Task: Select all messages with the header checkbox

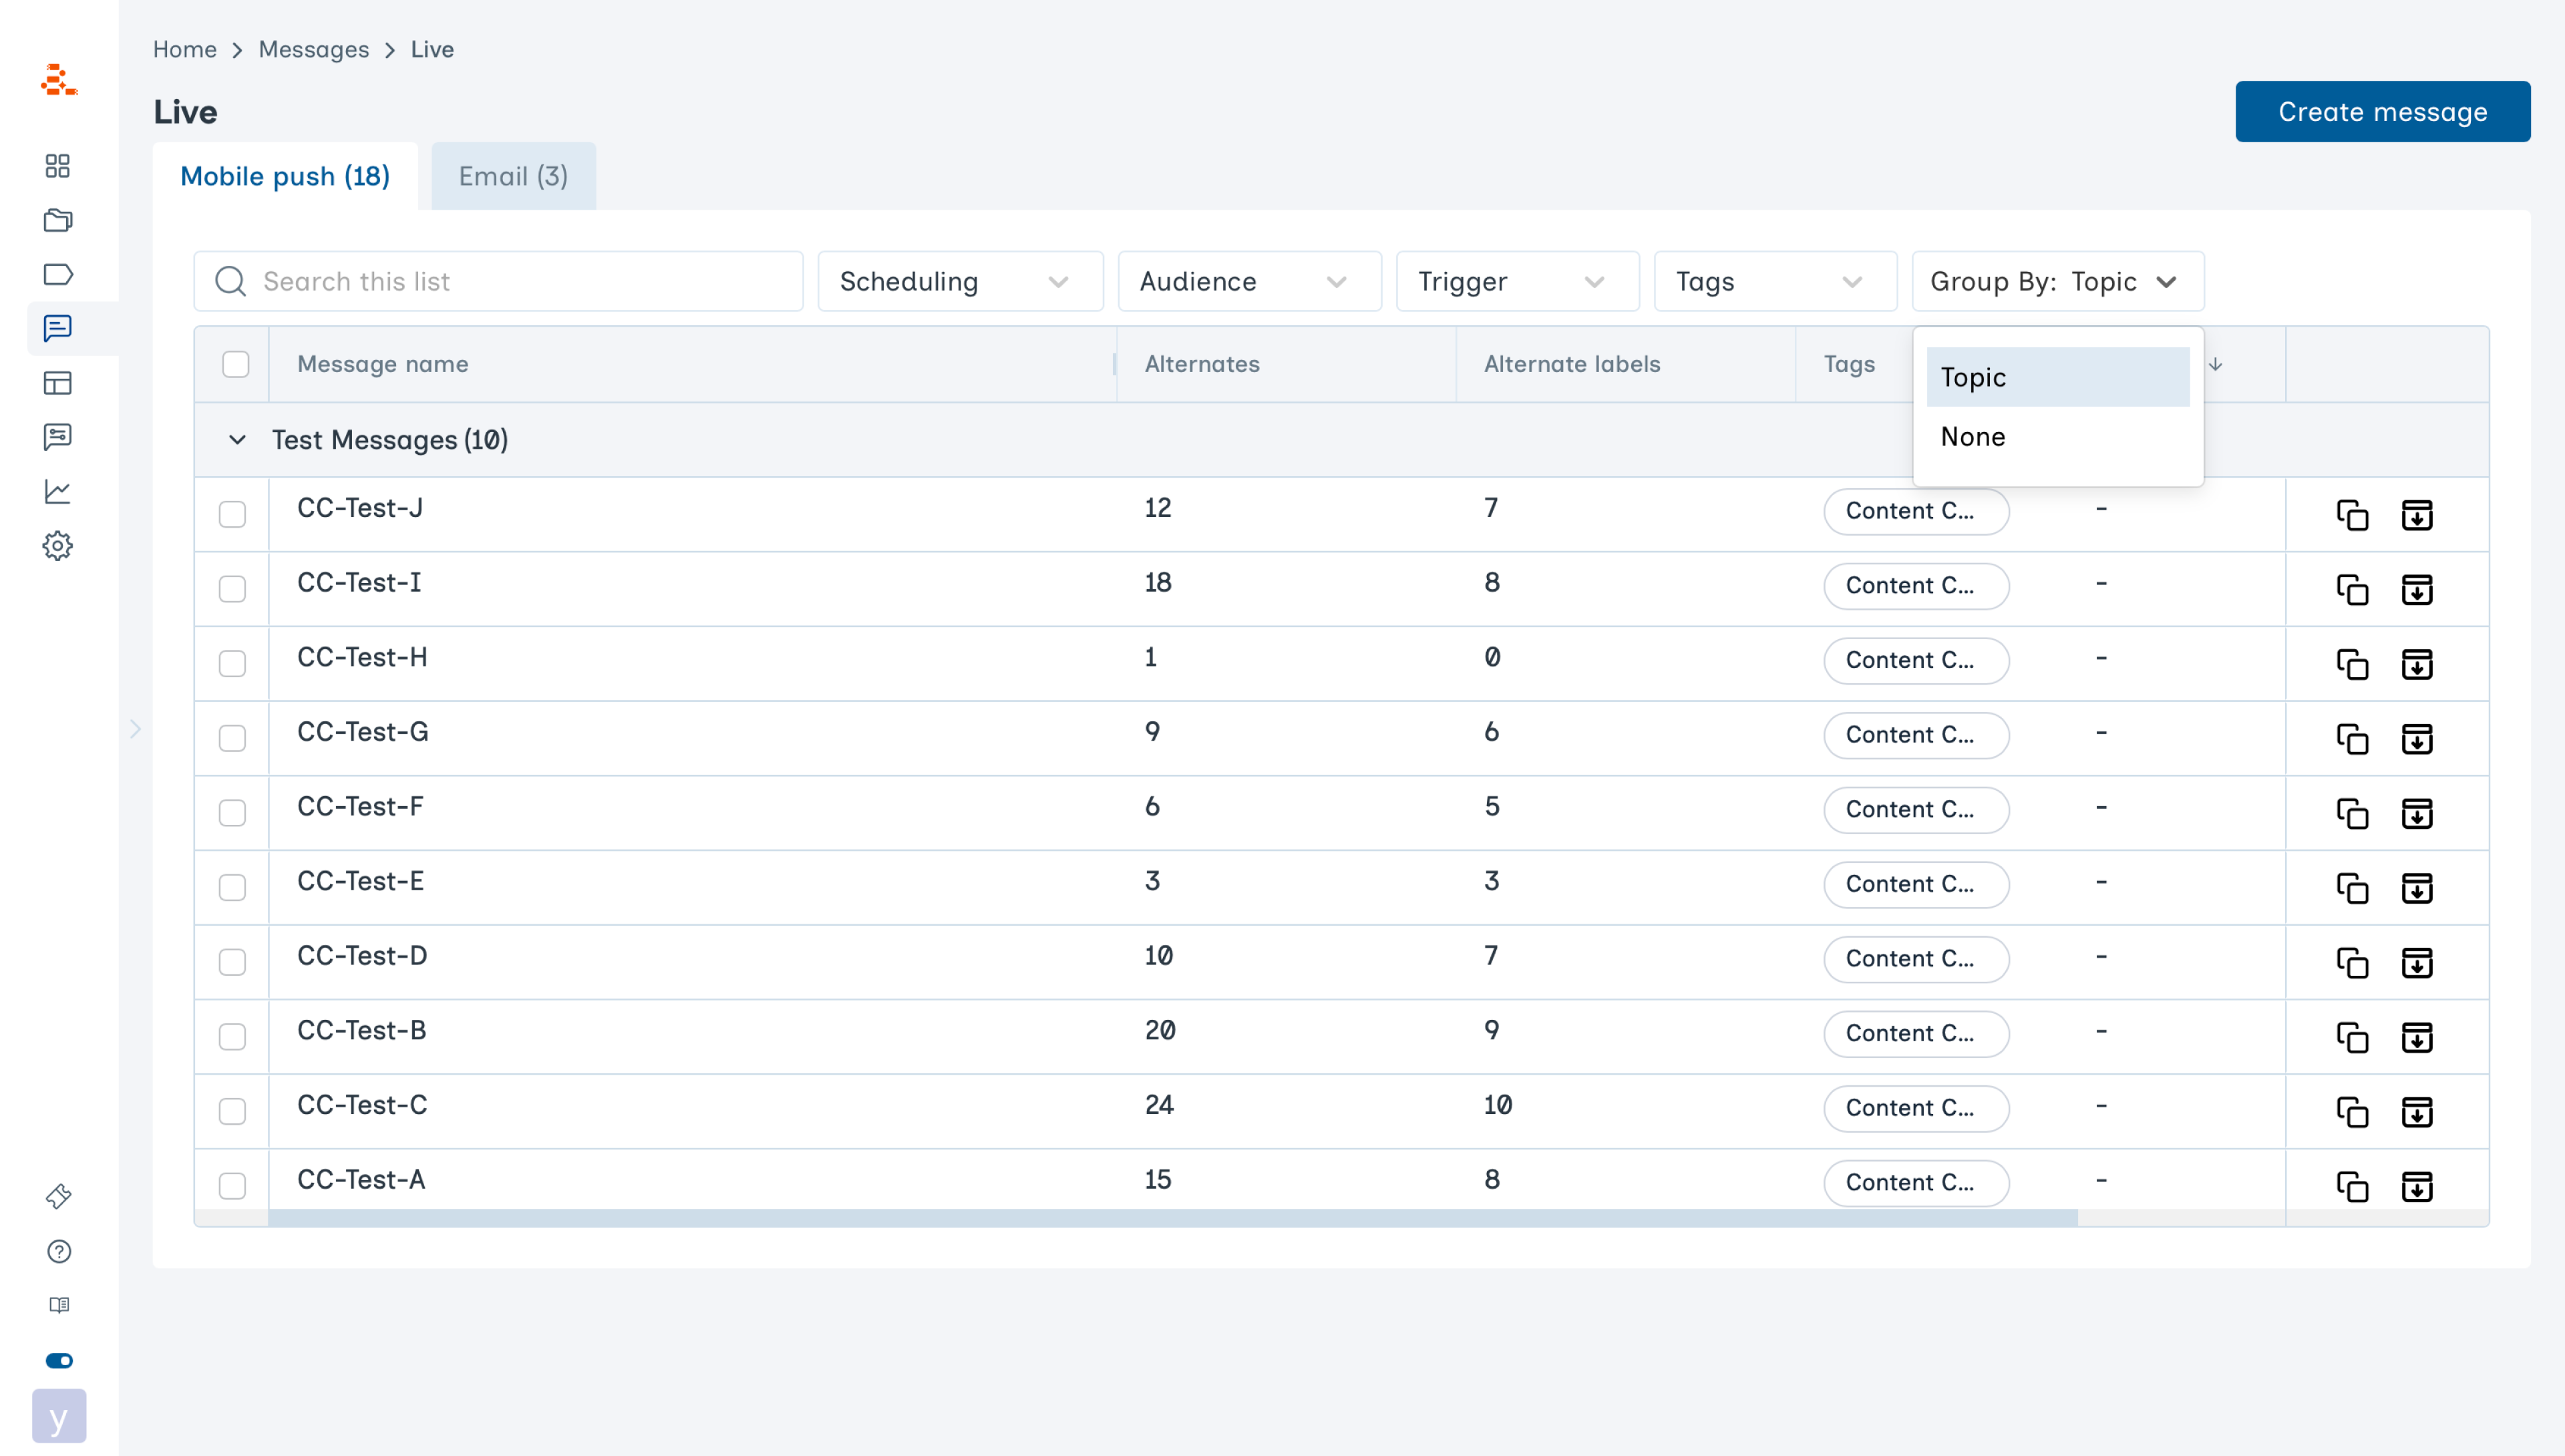Action: coord(235,365)
